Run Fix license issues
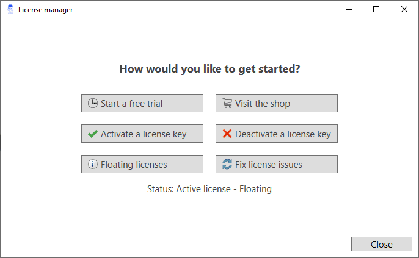This screenshot has width=419, height=258. (276, 164)
